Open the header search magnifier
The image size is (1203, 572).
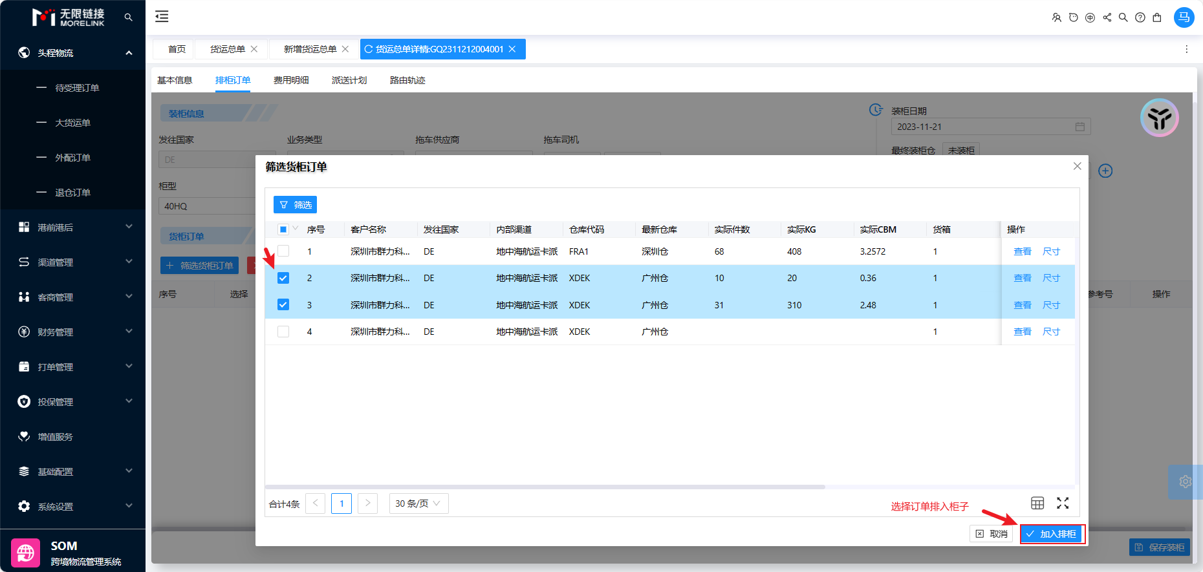pyautogui.click(x=1123, y=17)
